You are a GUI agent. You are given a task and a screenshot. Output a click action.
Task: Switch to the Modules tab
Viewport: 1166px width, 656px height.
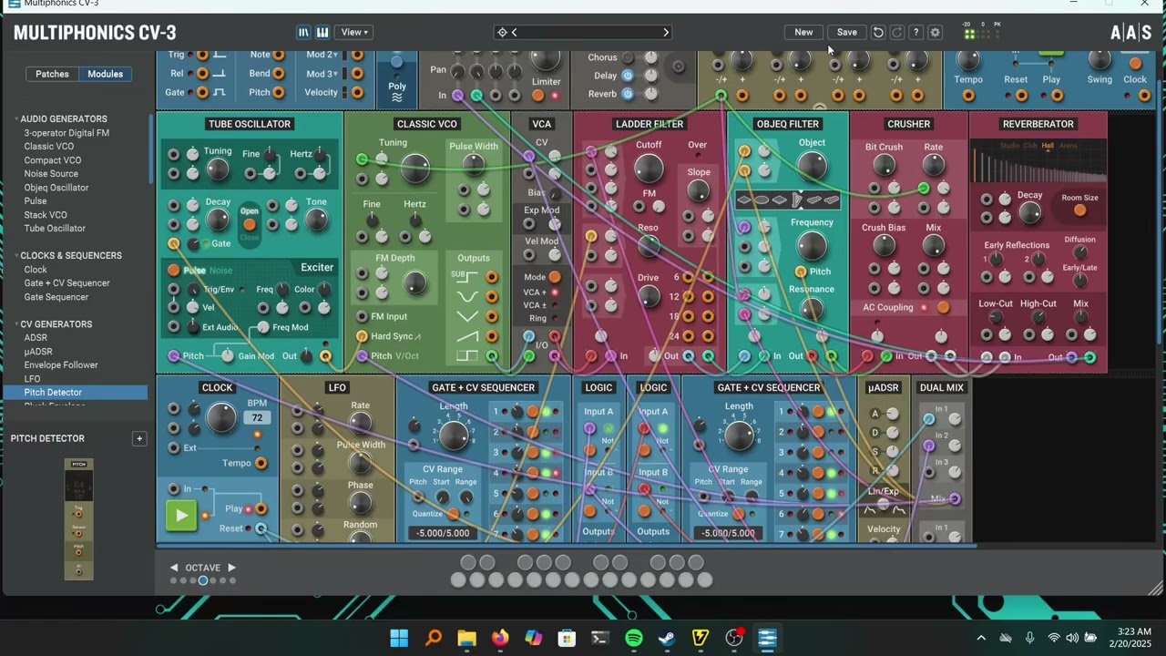pos(105,74)
